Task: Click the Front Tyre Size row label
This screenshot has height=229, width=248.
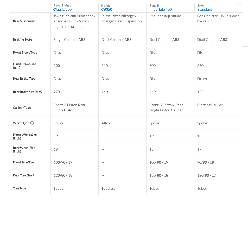Action: (23, 162)
